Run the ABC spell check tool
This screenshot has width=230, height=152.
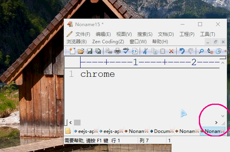click(126, 51)
